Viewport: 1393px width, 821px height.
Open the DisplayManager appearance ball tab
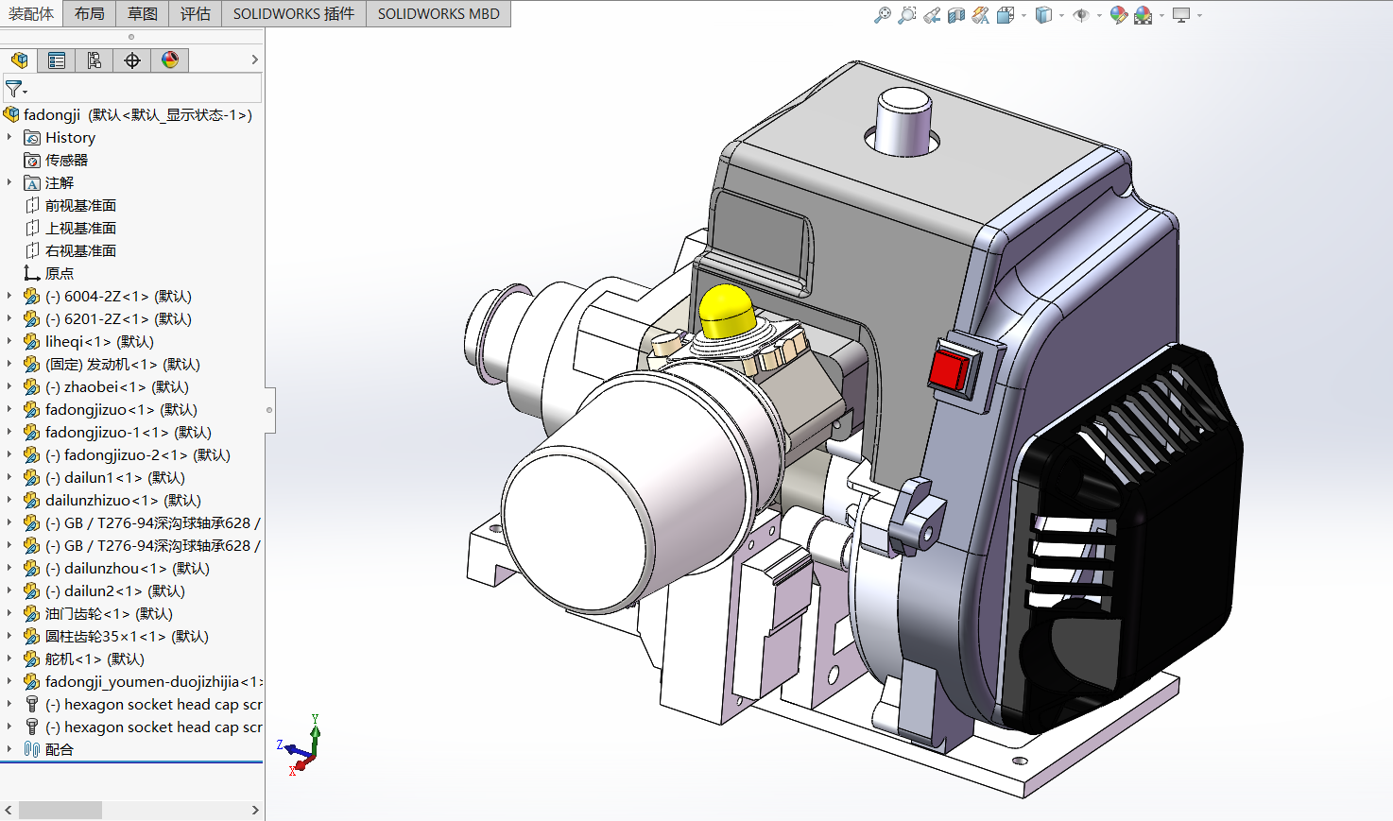[x=170, y=60]
